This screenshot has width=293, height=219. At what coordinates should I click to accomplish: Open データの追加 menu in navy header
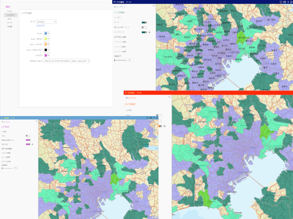118,2
